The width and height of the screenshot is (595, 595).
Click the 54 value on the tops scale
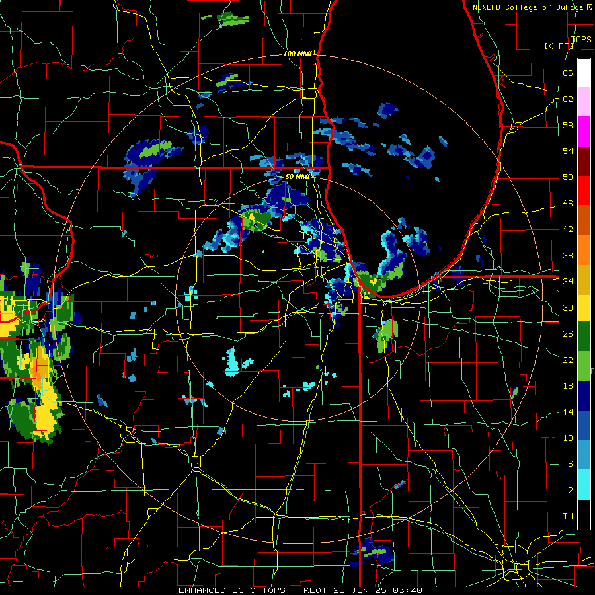tap(568, 151)
